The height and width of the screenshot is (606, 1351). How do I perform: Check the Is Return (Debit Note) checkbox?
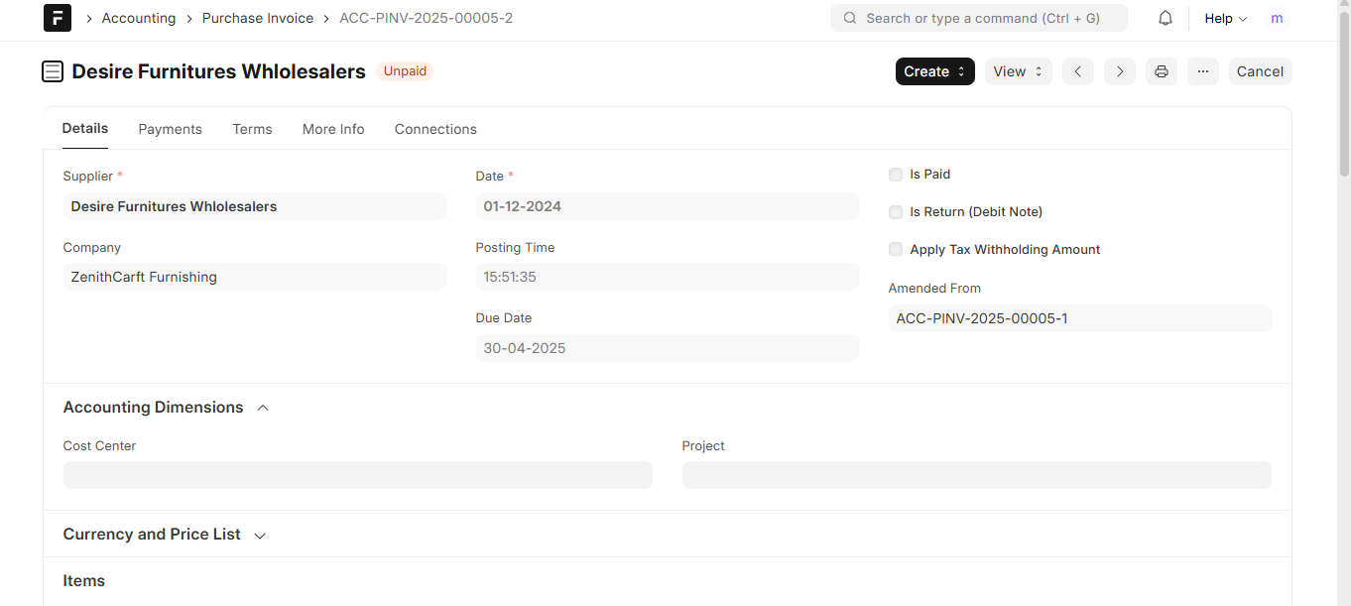896,212
